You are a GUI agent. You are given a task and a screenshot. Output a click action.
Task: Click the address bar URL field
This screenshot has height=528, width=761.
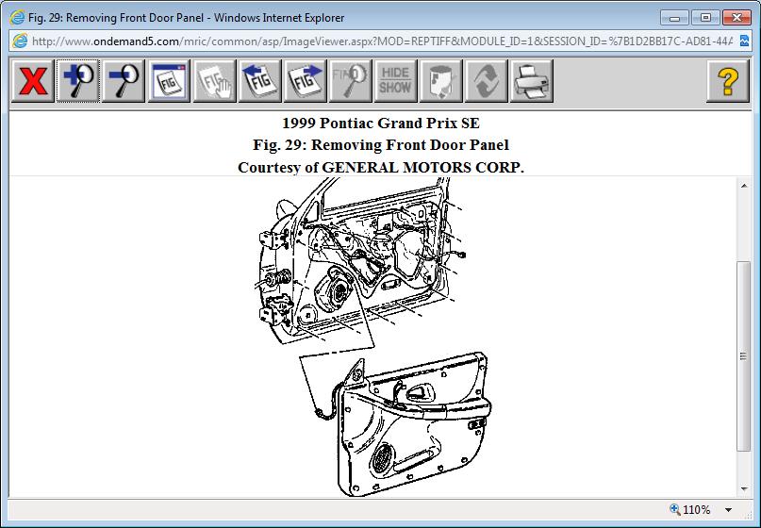(377, 41)
